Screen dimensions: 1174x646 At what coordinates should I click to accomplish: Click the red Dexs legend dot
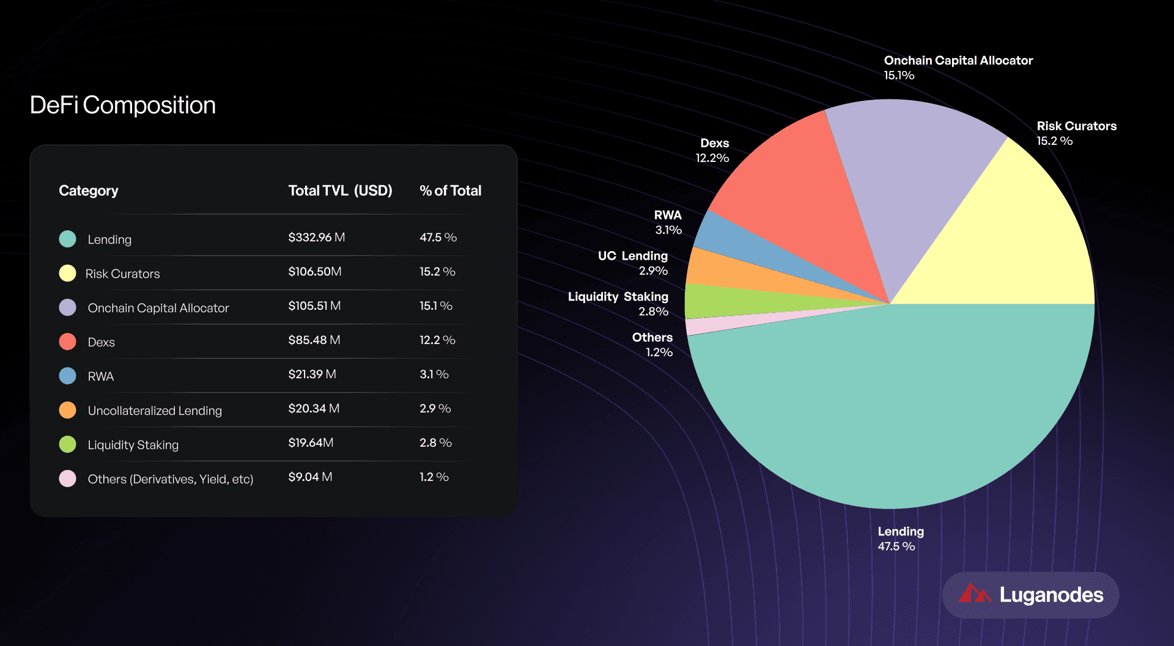point(67,342)
